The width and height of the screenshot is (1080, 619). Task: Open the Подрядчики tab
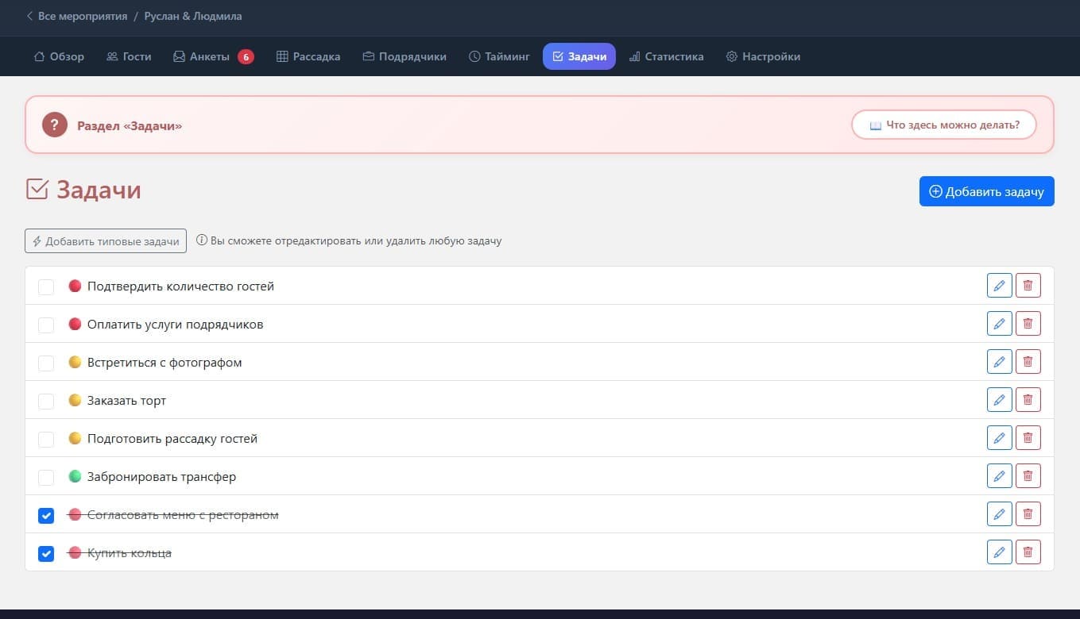405,56
